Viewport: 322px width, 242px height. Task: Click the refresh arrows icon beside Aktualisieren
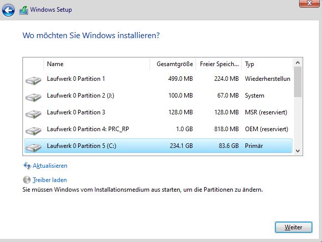[27, 166]
